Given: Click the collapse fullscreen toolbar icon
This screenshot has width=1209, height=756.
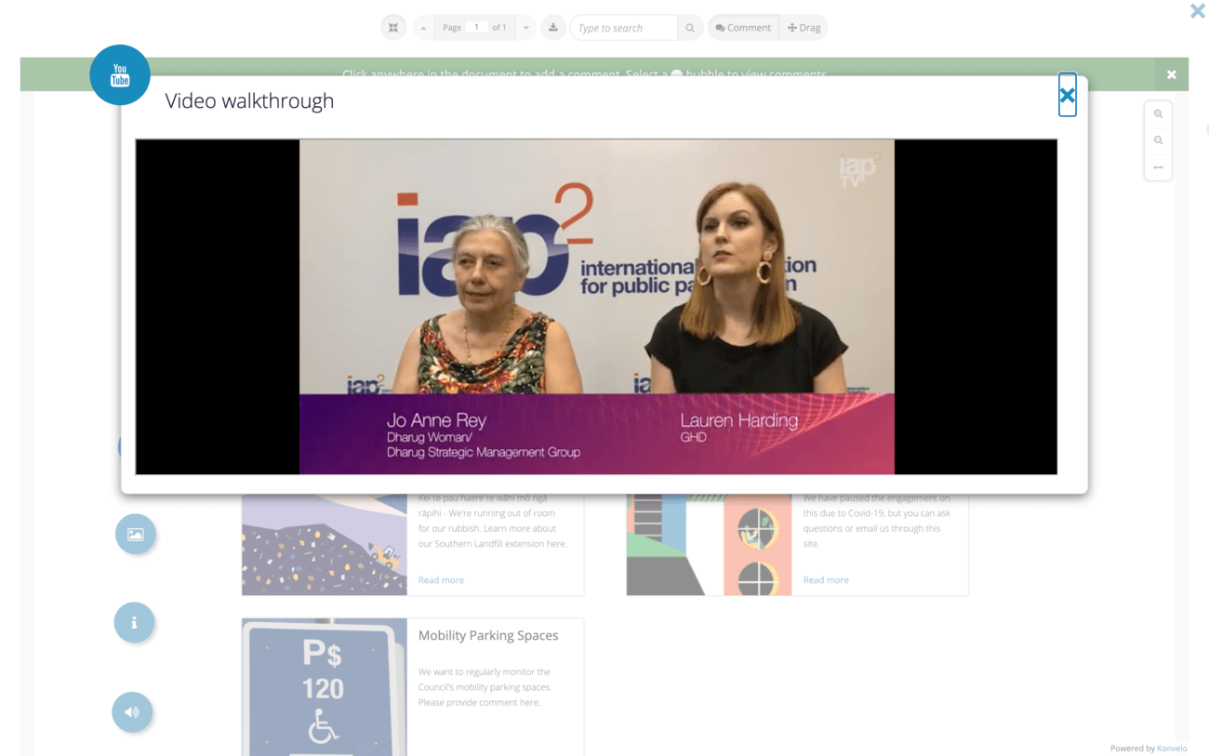Looking at the screenshot, I should click(393, 28).
